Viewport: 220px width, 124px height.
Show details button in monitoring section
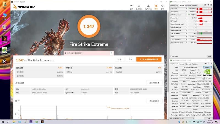[x=154, y=101]
